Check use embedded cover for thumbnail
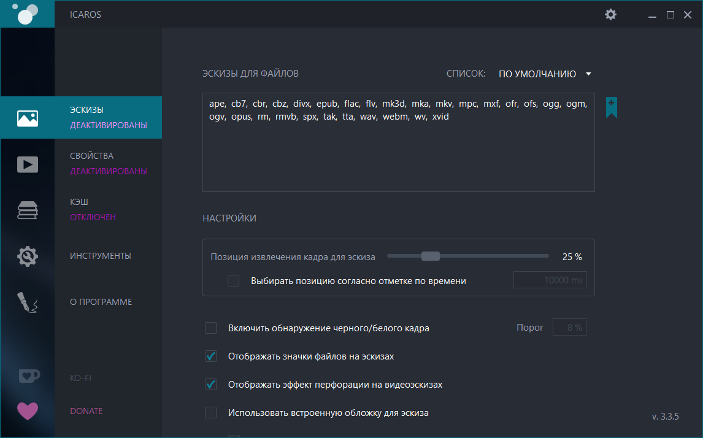This screenshot has width=703, height=438. click(x=211, y=413)
